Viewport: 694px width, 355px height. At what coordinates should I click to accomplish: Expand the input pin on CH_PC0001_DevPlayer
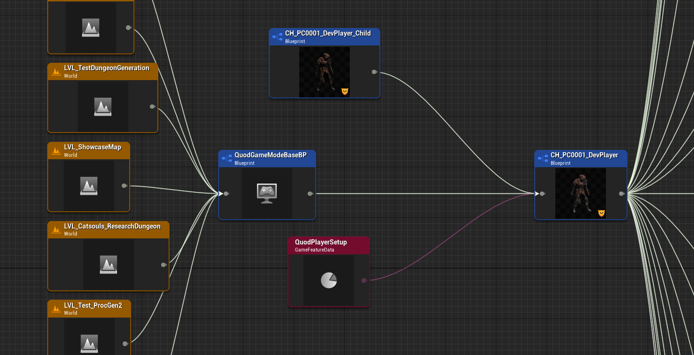[x=542, y=193]
